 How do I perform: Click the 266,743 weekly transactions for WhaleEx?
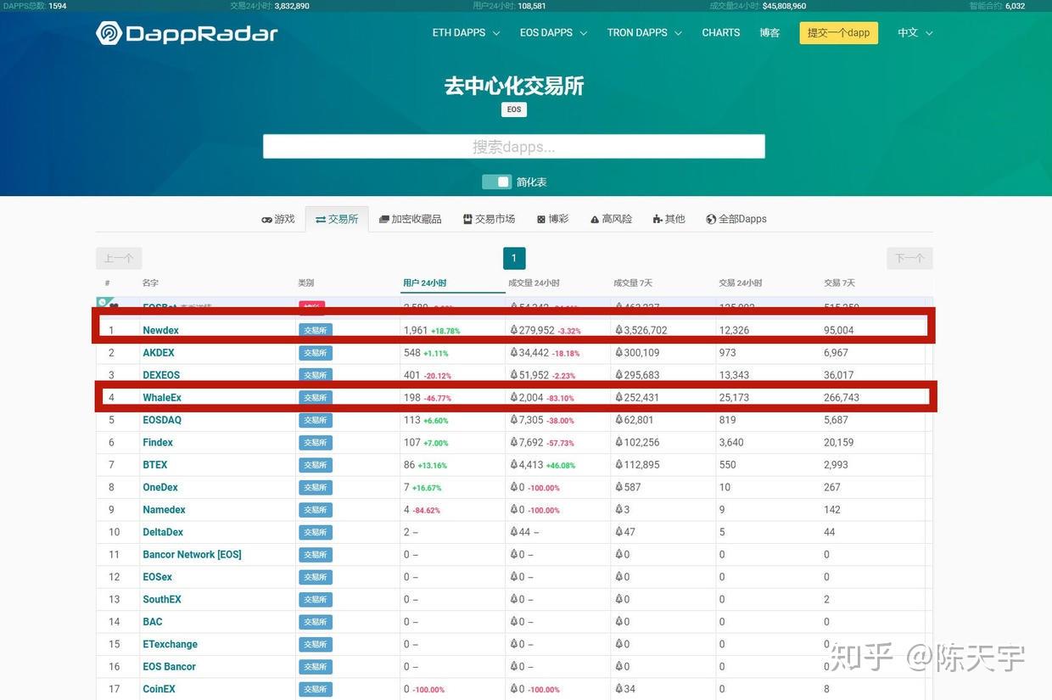842,397
